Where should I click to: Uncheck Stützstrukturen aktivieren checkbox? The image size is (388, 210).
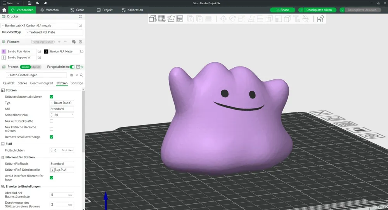click(52, 97)
